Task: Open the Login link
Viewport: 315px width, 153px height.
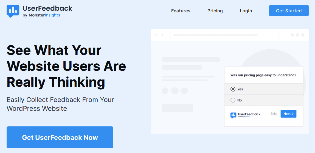Action: 246,11
